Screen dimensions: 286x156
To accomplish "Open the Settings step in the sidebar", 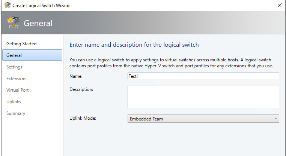I will [x=14, y=67].
